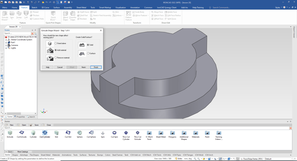The width and height of the screenshot is (297, 161).
Task: Switch to the Sheet Metal ribbon tab
Action: (81, 7)
